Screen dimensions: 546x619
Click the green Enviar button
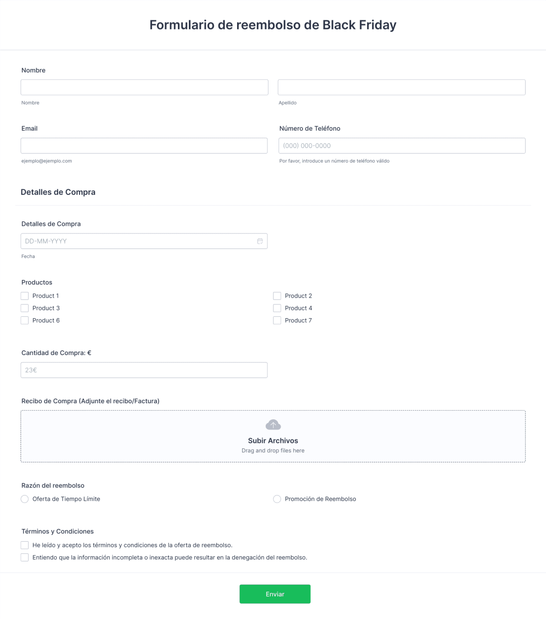(275, 594)
